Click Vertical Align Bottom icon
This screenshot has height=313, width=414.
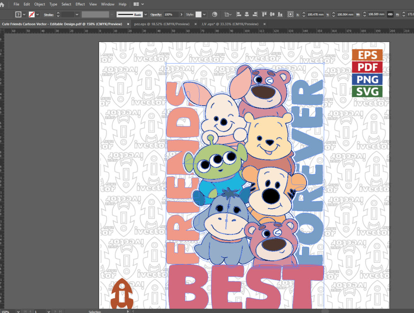pyautogui.click(x=280, y=15)
